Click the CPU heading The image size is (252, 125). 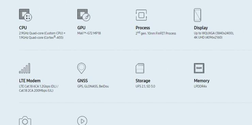pos(23,28)
